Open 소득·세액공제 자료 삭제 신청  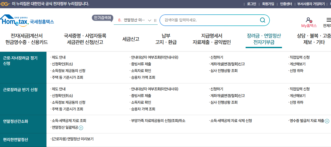[x=231, y=121]
